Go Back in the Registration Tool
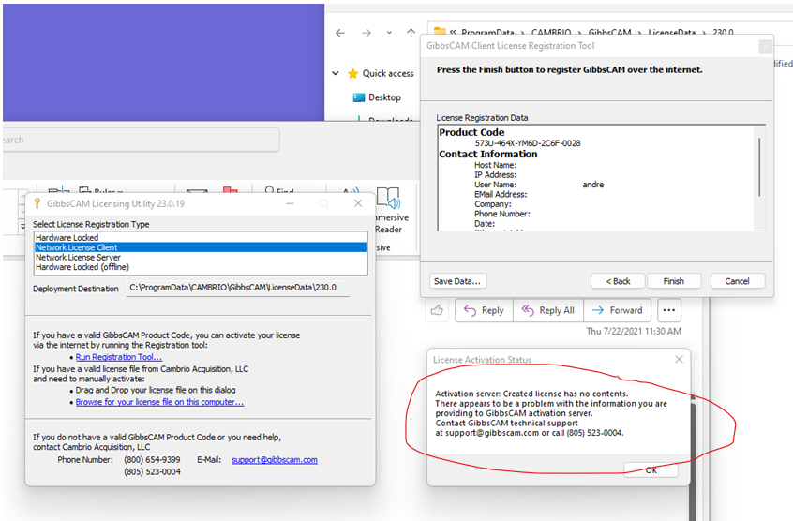The height and width of the screenshot is (521, 793). point(618,281)
